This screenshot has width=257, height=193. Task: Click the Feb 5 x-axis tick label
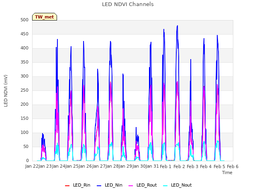click(219, 166)
